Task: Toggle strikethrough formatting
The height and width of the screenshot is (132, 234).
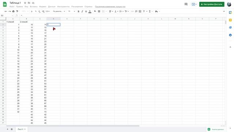Action: tap(86, 11)
